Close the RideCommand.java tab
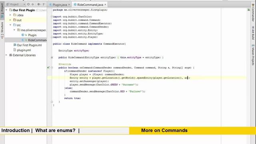The width and height of the screenshot is (256, 144). click(x=105, y=4)
